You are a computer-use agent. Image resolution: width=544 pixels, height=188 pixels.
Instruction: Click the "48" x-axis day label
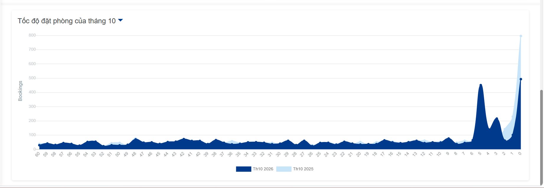point(134,154)
